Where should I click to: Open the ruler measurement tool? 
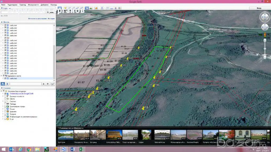point(102,8)
